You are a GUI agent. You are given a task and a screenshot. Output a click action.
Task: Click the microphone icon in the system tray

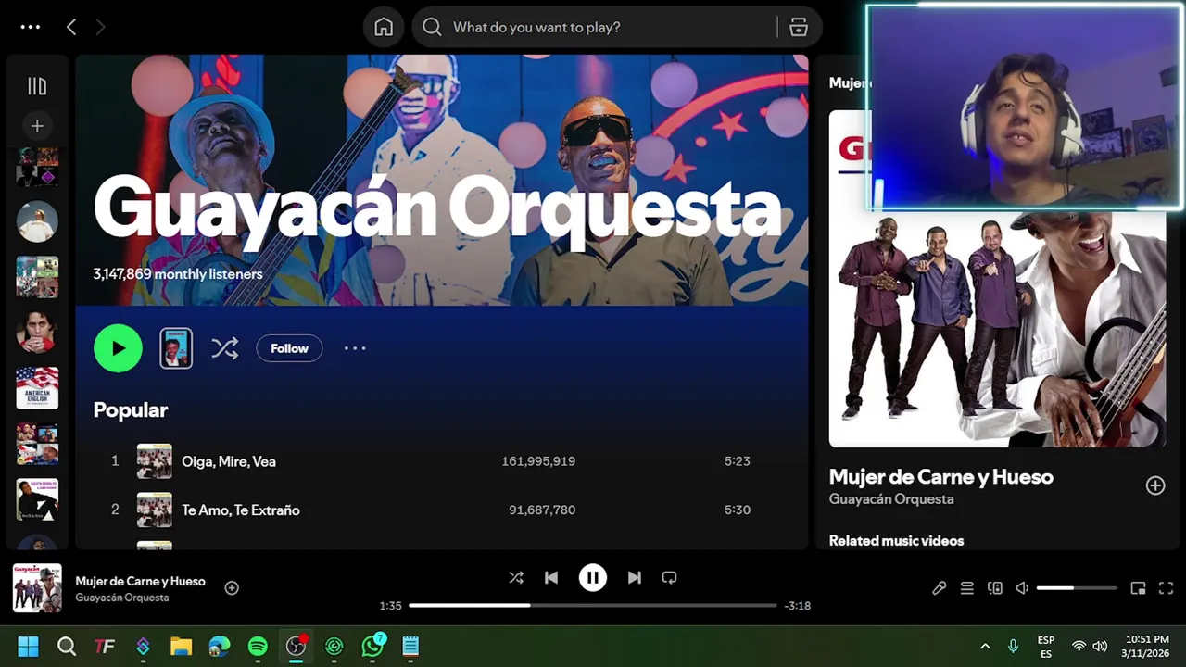[x=1013, y=646]
